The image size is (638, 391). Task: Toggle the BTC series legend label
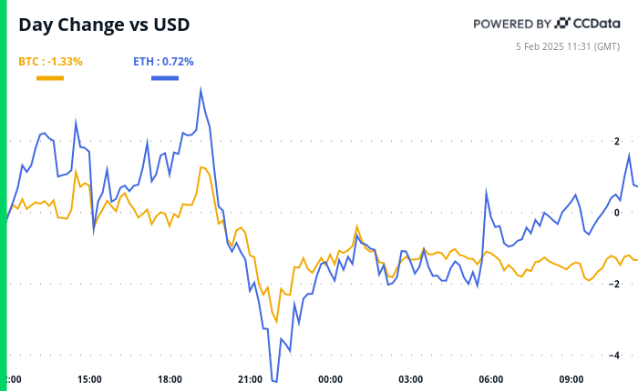click(50, 62)
